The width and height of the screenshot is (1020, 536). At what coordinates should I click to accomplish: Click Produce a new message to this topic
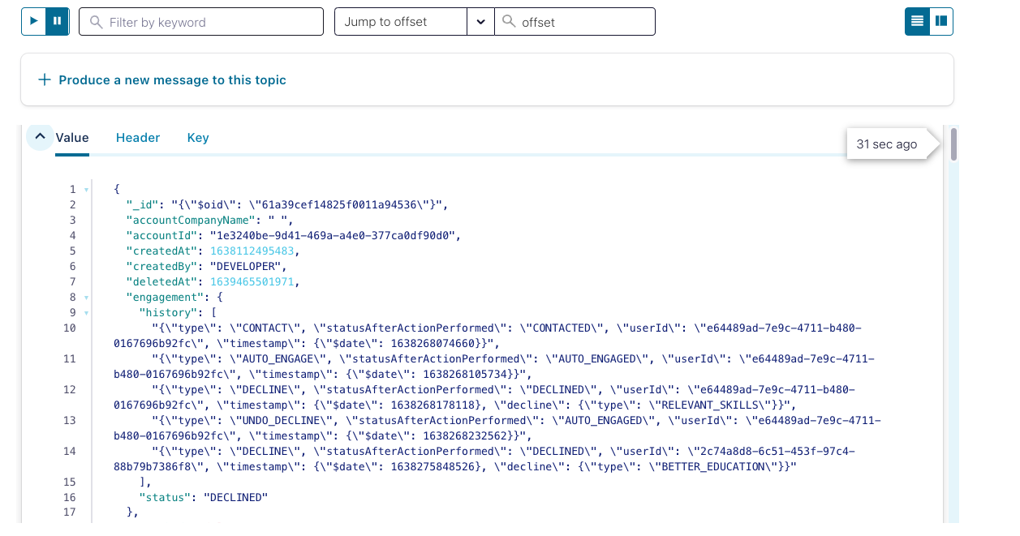coord(172,79)
